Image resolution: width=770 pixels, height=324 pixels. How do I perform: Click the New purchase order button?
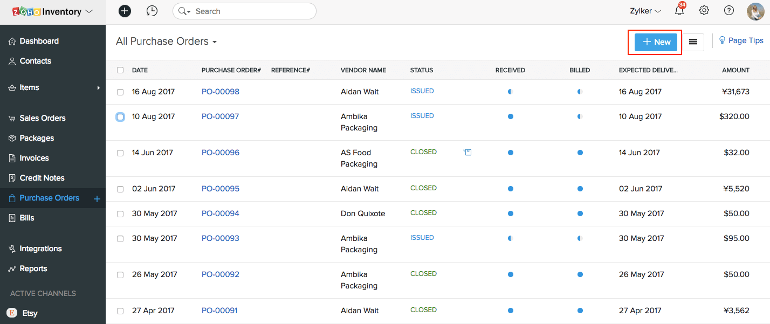[x=656, y=42]
